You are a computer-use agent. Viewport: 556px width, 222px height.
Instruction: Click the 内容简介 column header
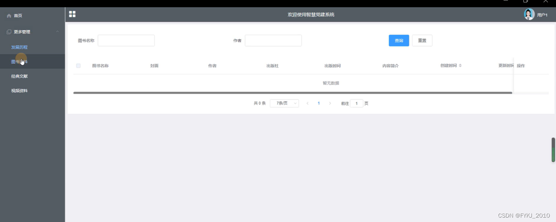tap(390, 66)
